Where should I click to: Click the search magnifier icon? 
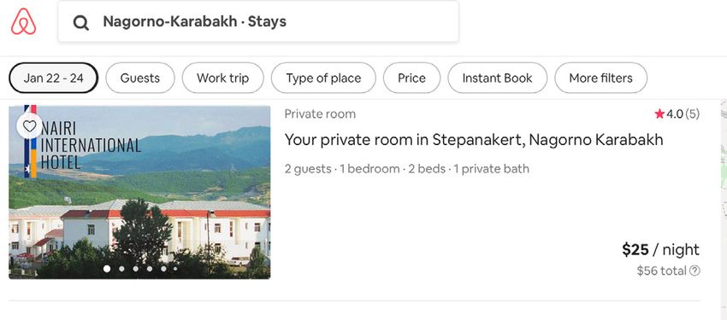pos(81,21)
